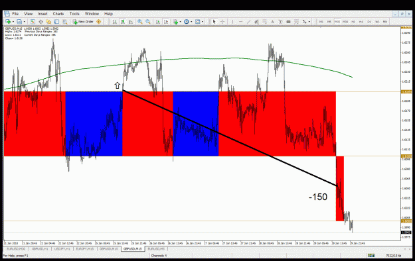Select the Fibonacci Retracement tool

tap(264, 22)
